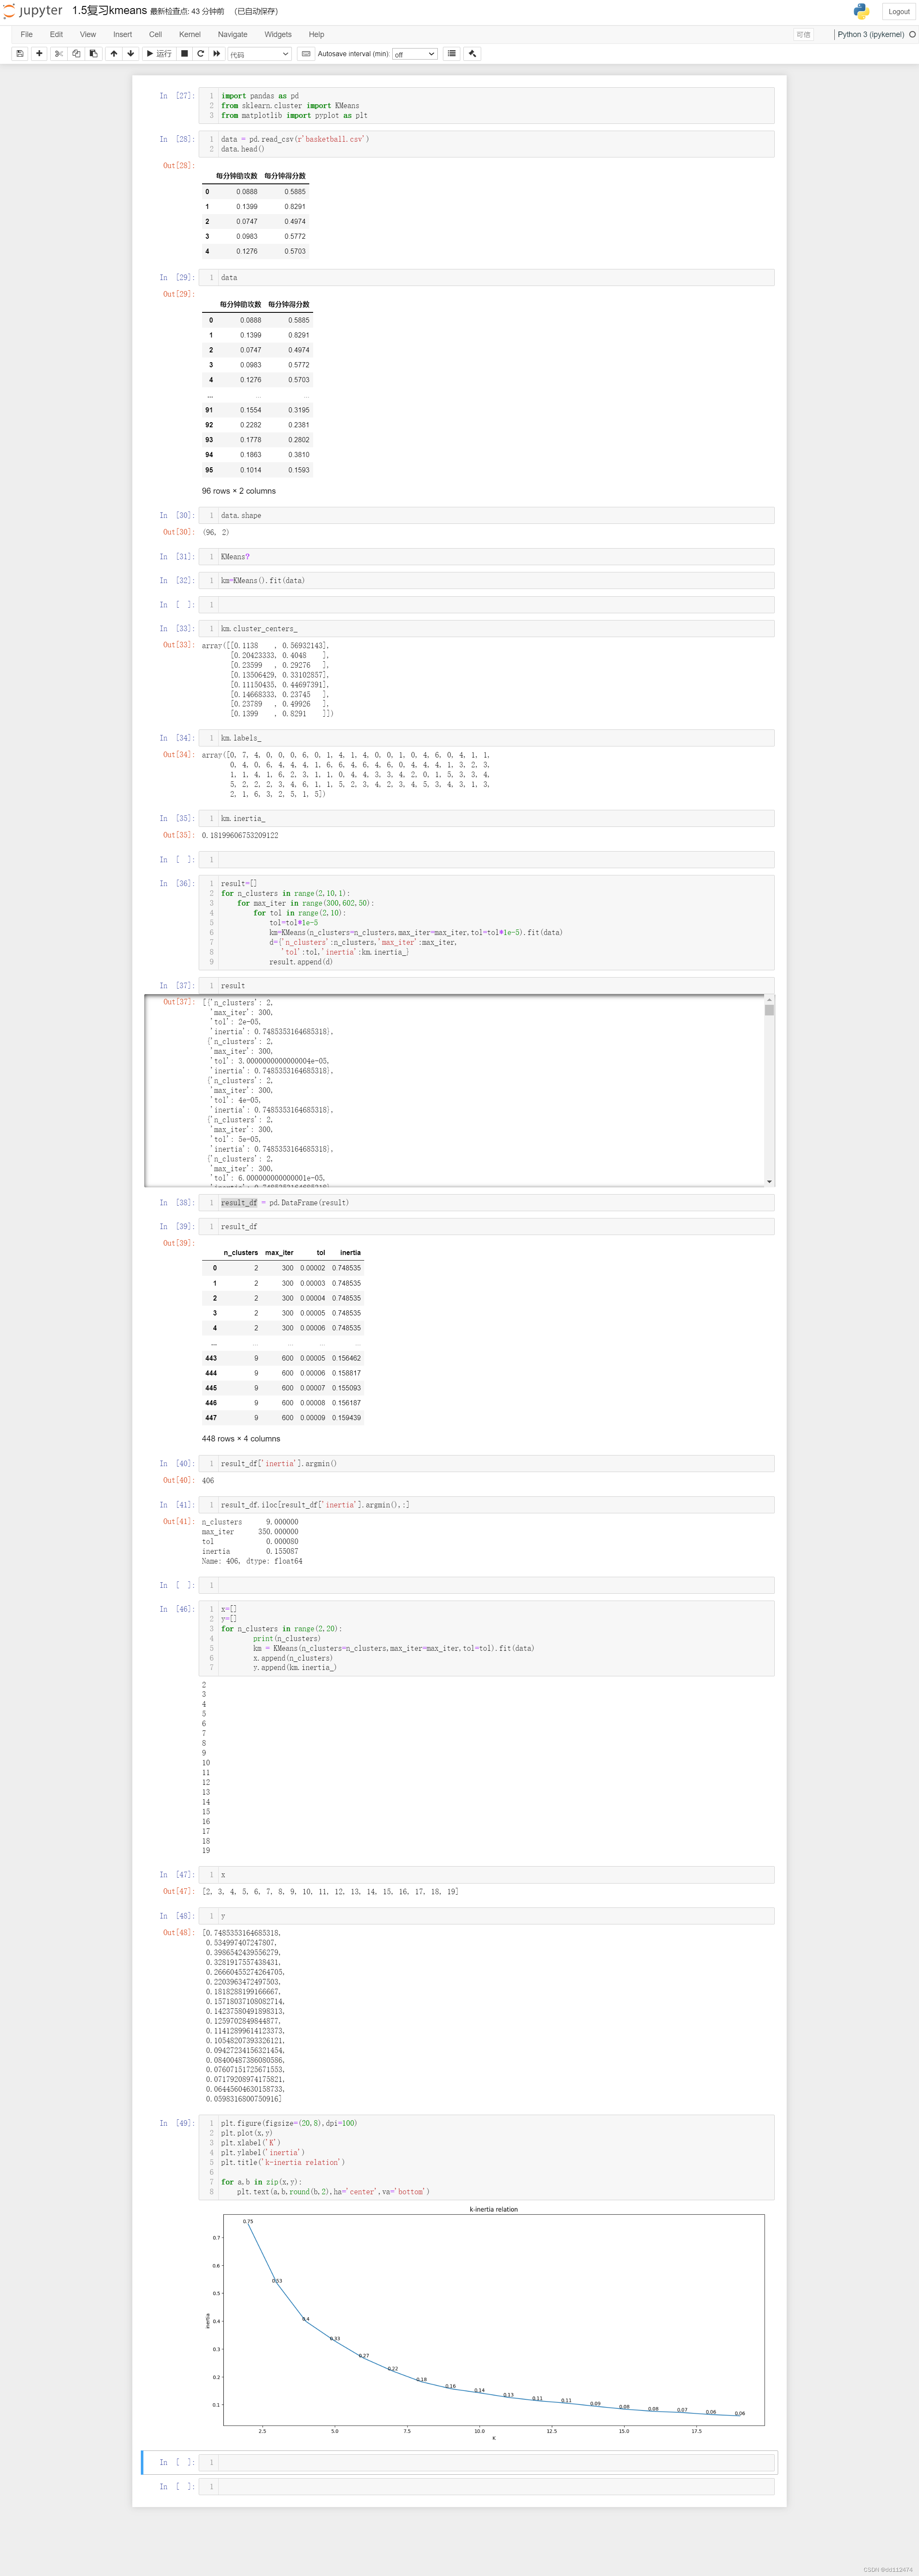Click the Python 3 (ipykernel) kernel label
The width and height of the screenshot is (919, 2576).
point(870,34)
